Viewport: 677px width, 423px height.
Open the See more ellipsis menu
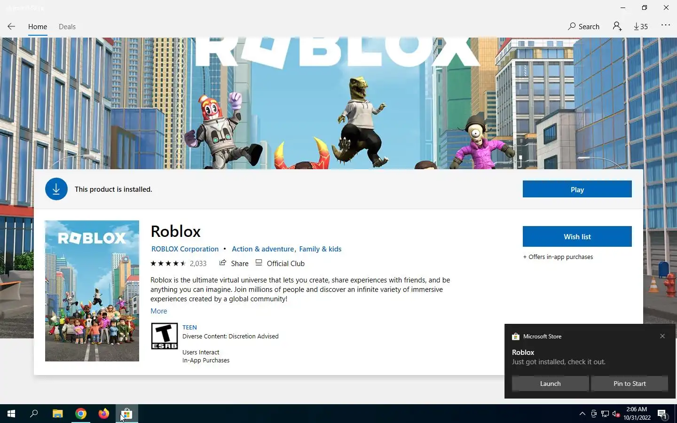click(666, 25)
